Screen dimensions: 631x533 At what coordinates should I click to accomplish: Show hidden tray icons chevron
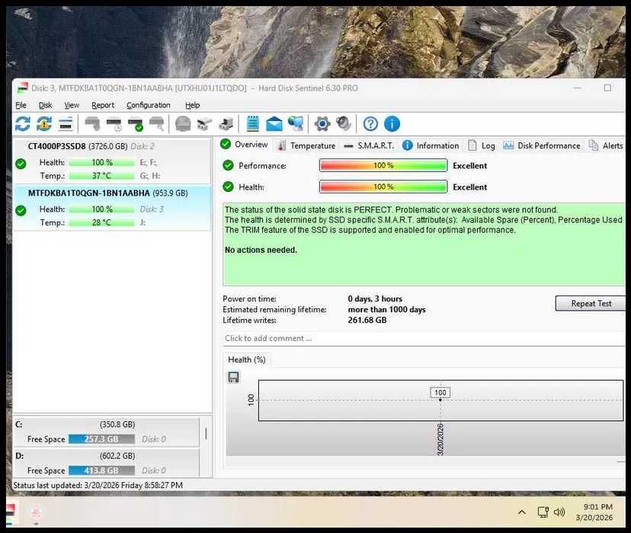pos(522,512)
